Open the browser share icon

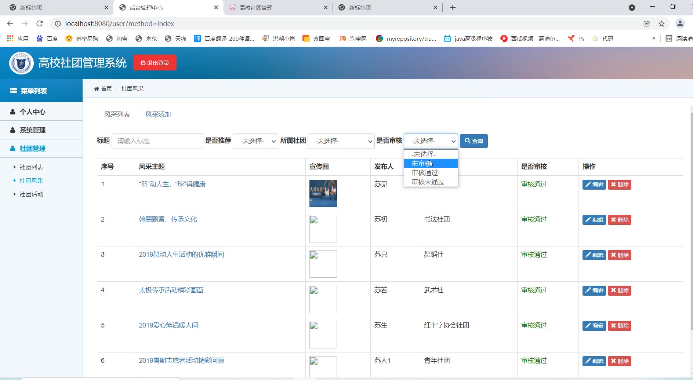click(647, 23)
